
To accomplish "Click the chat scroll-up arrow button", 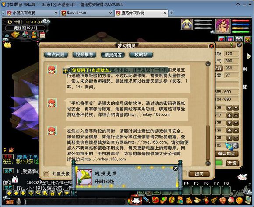I will click(x=16, y=193).
